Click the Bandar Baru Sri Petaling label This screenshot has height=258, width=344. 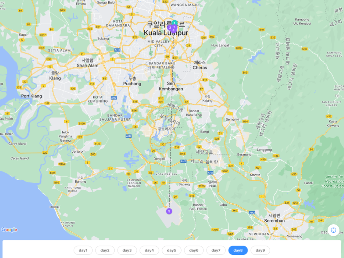point(162,65)
